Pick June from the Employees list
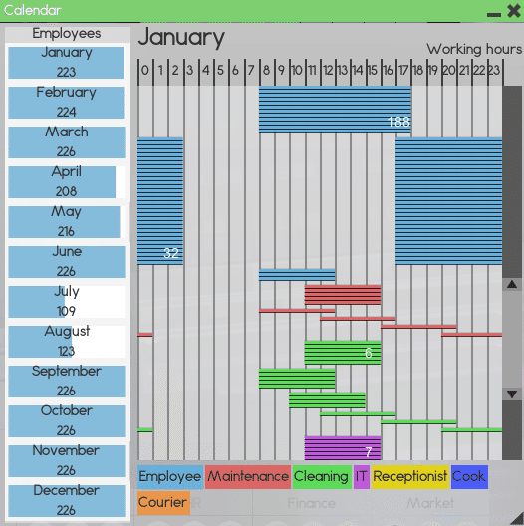Viewport: 524px width, 526px height. (66, 262)
